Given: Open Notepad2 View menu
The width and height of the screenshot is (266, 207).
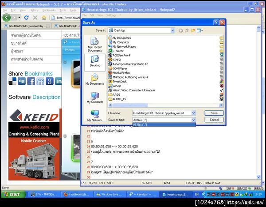Looking at the screenshot, I should point(100,15).
